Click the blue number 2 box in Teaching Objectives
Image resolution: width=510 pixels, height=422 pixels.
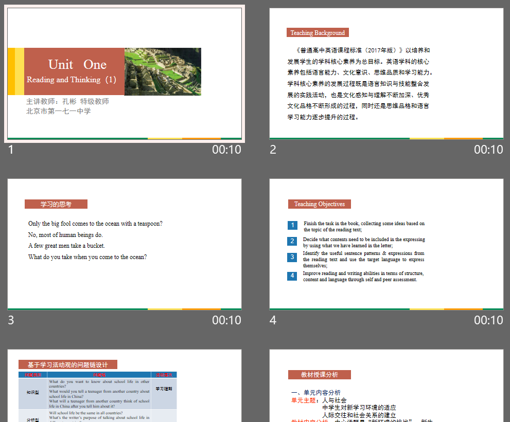click(292, 241)
